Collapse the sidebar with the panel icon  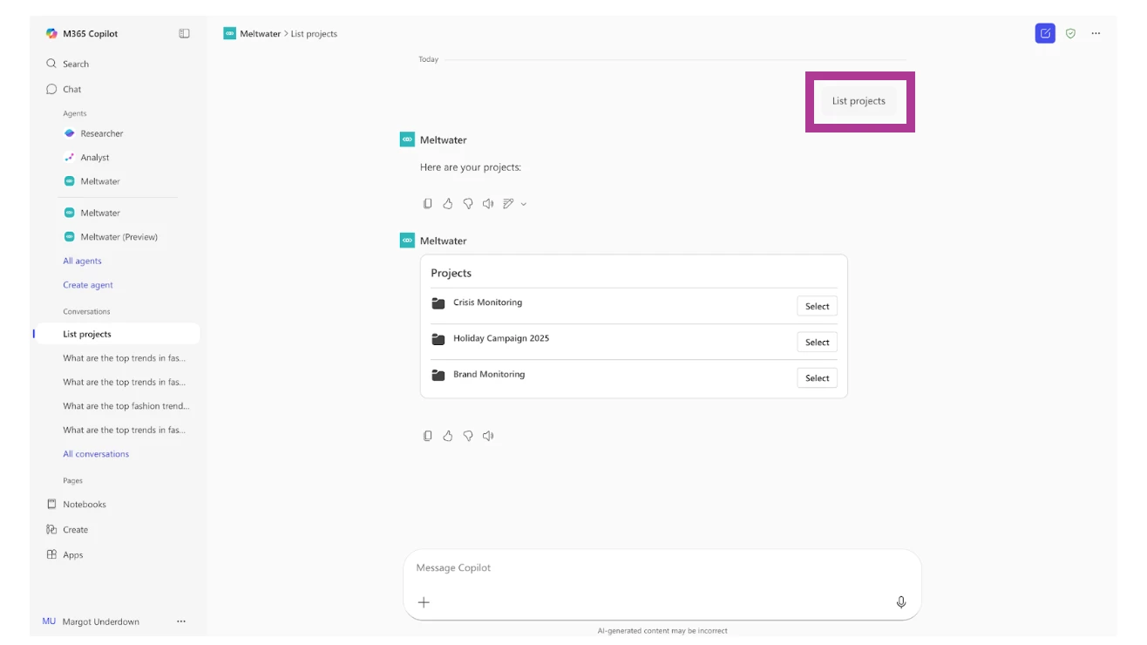tap(184, 34)
